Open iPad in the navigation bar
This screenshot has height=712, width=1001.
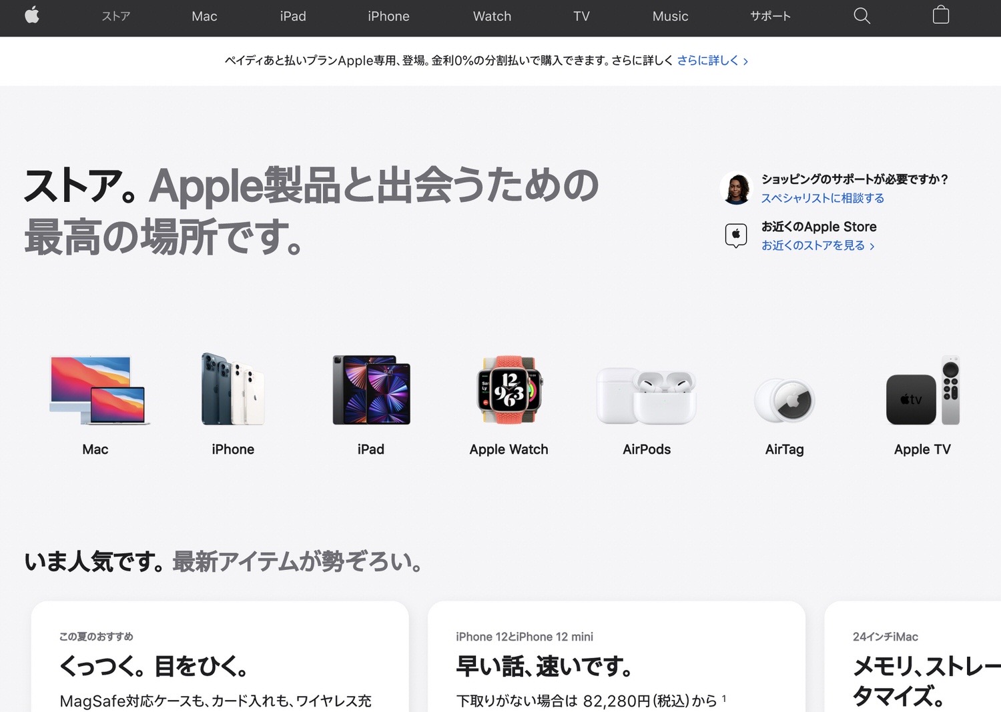click(x=293, y=16)
